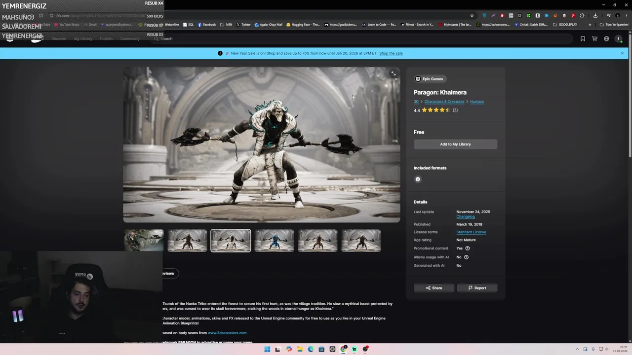Open File Explorer from the taskbar
632x355 pixels.
pos(300,349)
